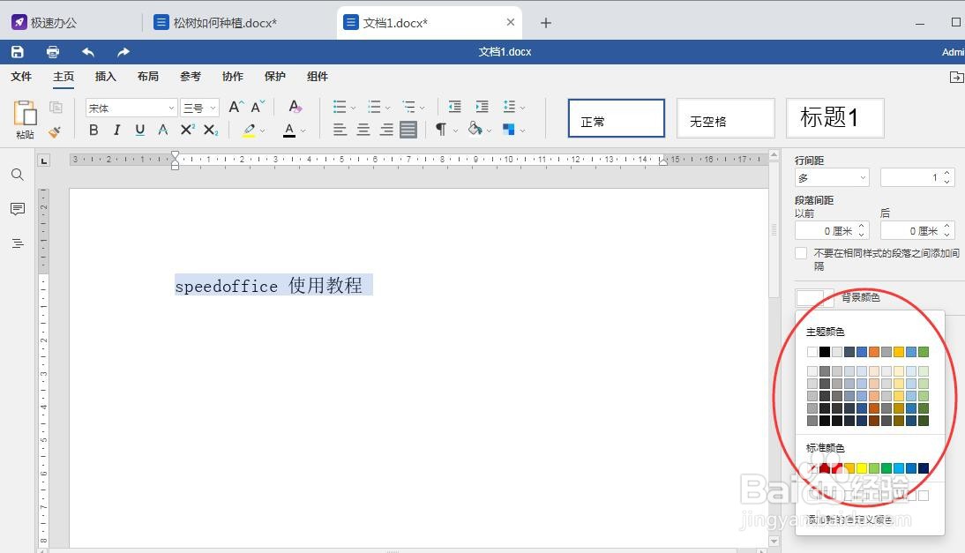Toggle bold formatting on selected text

(x=94, y=130)
